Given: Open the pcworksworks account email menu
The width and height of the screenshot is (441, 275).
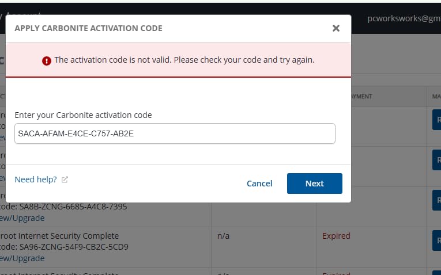Looking at the screenshot, I should [x=404, y=18].
